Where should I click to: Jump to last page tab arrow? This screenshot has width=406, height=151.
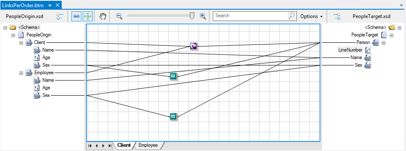click(x=110, y=146)
